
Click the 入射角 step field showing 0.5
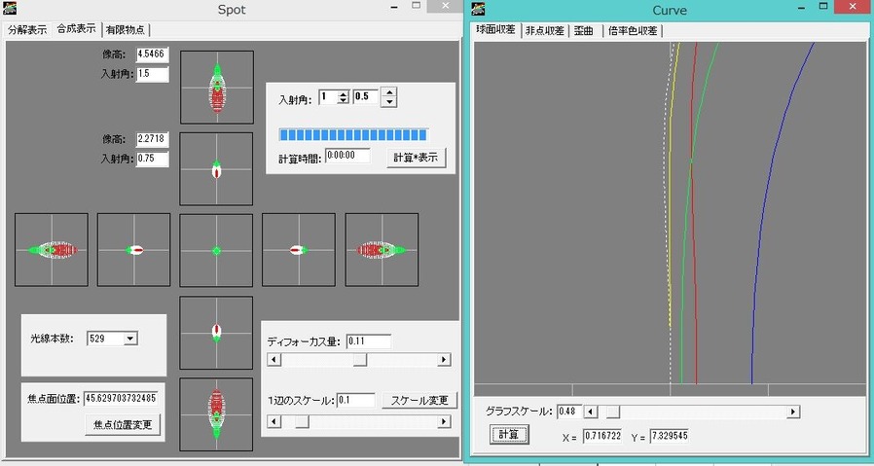[x=365, y=96]
